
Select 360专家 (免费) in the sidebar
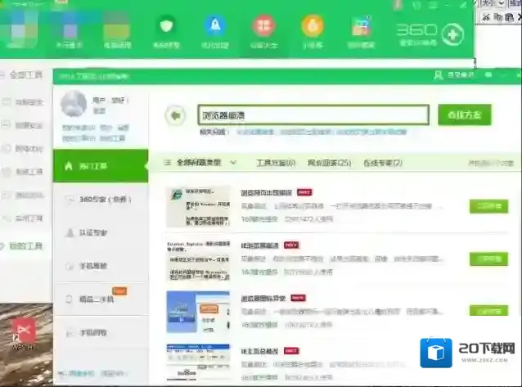pyautogui.click(x=100, y=199)
